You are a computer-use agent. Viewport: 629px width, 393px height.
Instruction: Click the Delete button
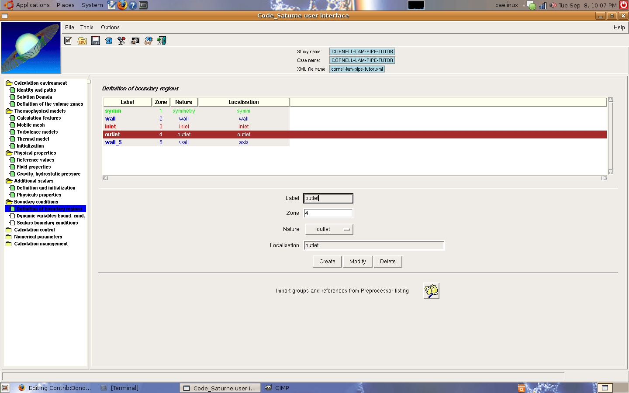click(x=387, y=262)
